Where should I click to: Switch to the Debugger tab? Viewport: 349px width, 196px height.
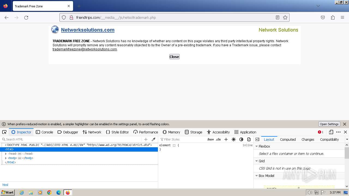[x=68, y=132]
